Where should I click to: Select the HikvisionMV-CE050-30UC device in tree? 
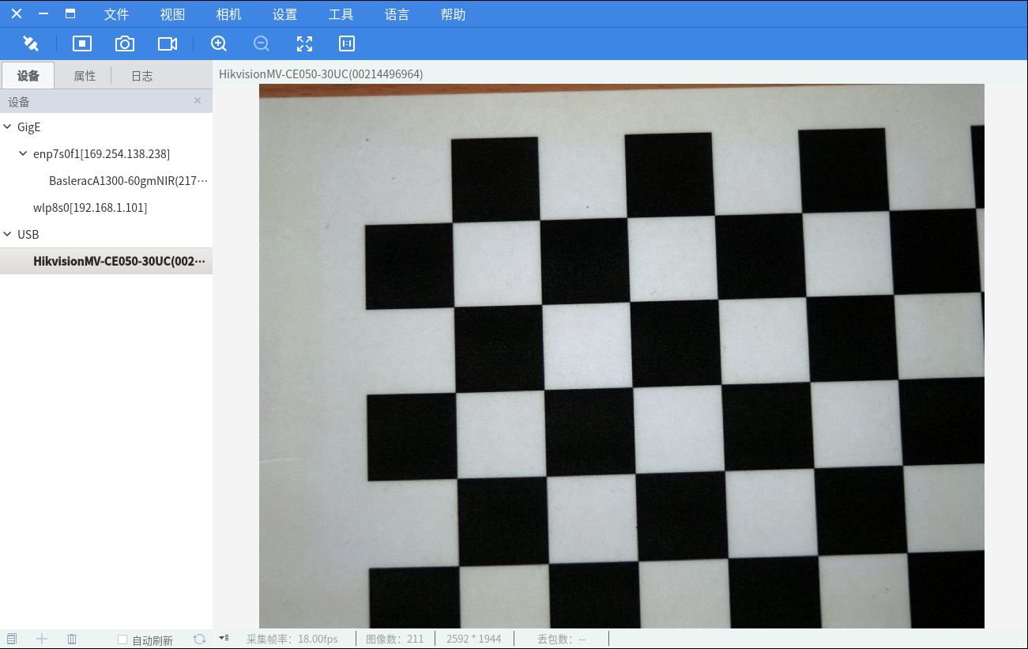coord(106,261)
